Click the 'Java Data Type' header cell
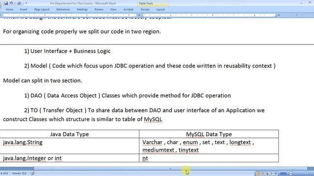This screenshot has height=176, width=314. tap(70, 134)
